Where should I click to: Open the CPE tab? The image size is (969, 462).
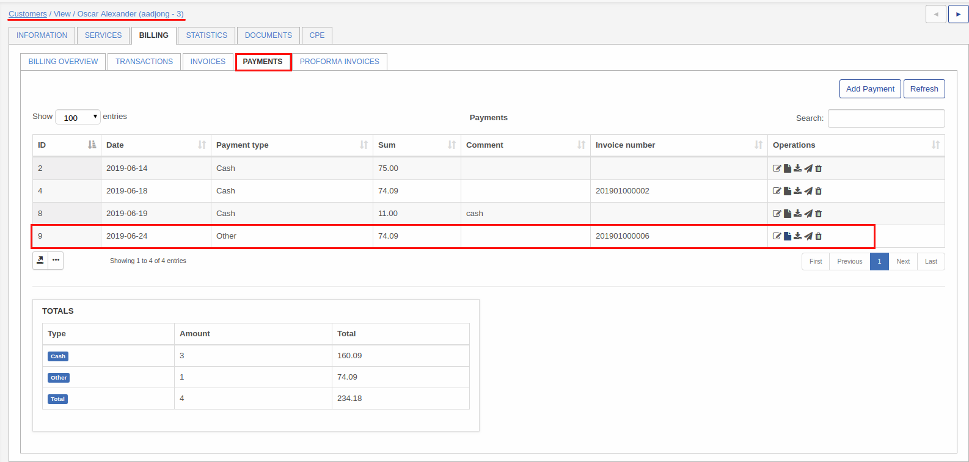[317, 35]
